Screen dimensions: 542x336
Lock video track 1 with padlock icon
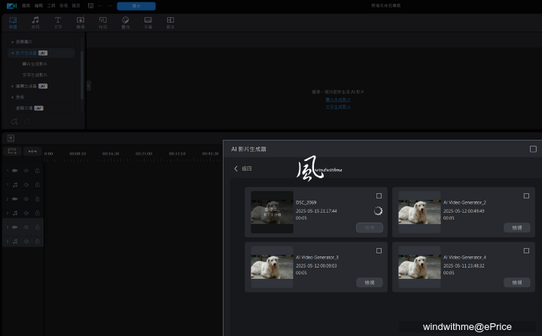[x=38, y=171]
